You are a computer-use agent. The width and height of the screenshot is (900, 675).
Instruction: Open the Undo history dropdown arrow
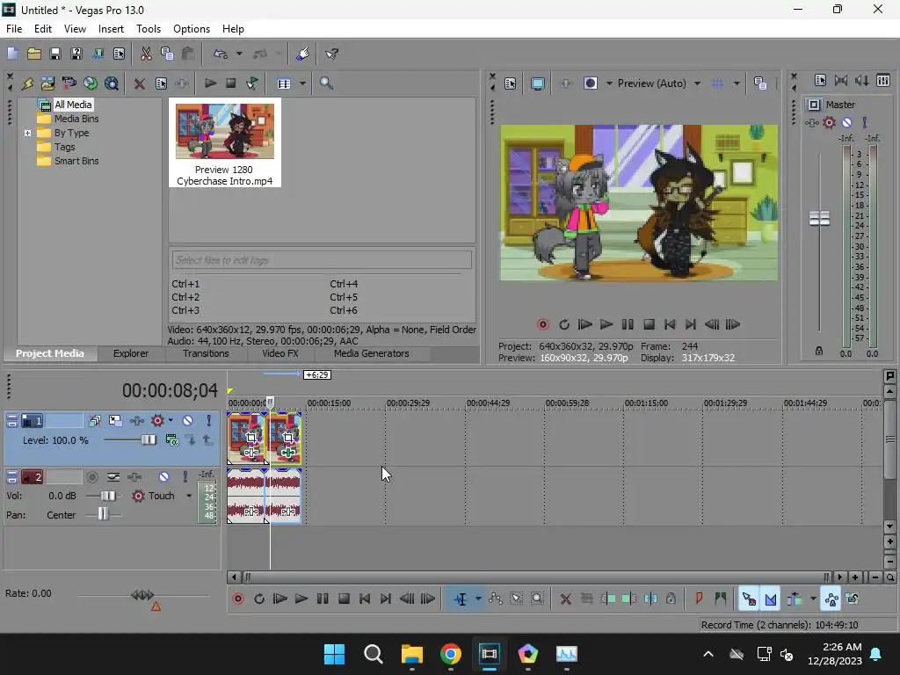[x=239, y=54]
